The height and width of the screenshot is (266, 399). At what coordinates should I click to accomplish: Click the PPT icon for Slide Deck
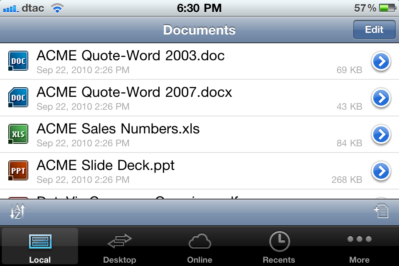[18, 171]
